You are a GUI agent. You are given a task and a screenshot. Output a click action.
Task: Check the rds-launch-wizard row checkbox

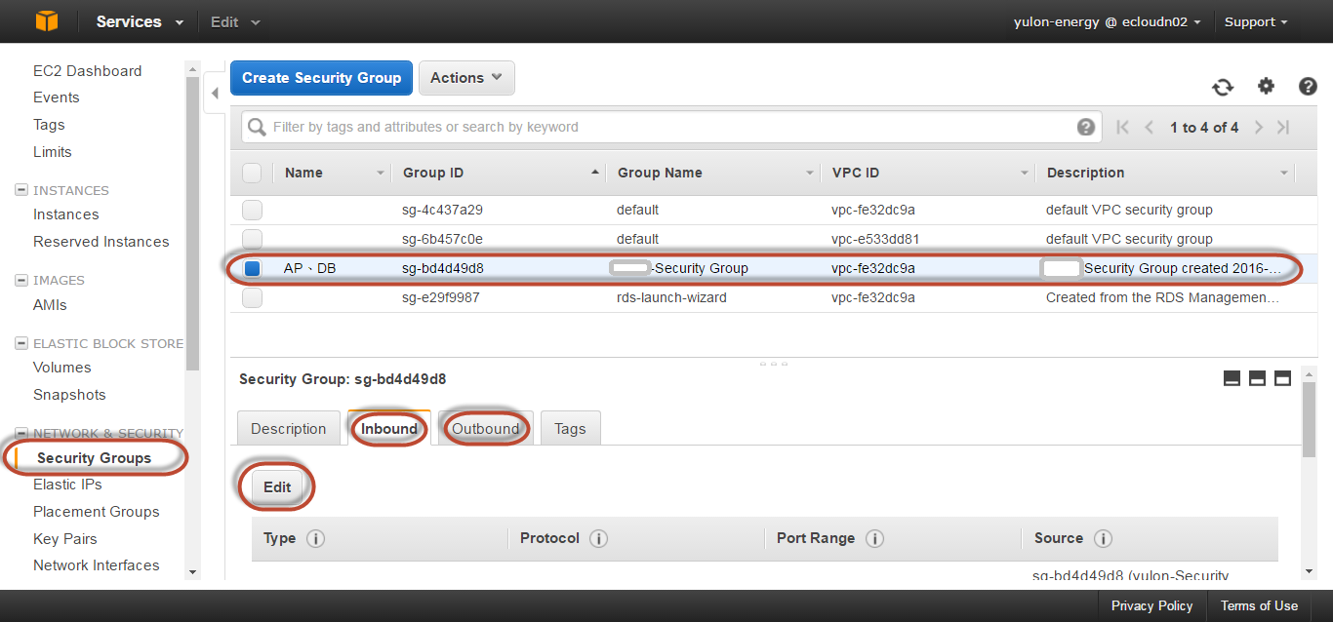pos(252,297)
